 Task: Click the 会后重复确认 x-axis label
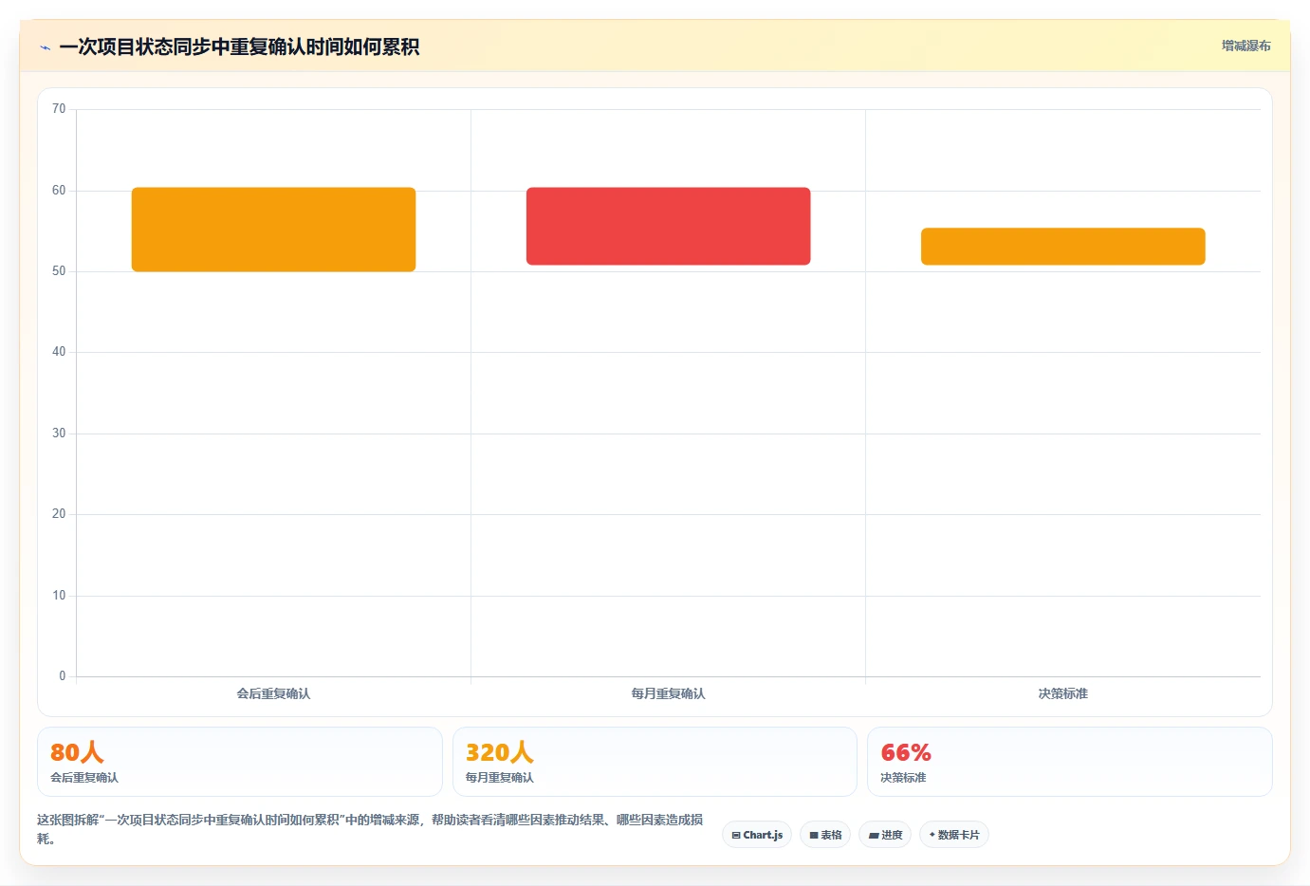[x=273, y=693]
